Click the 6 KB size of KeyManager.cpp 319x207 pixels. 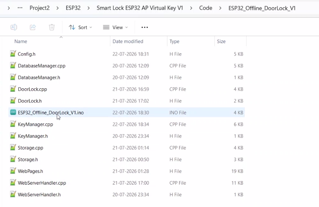point(238,125)
